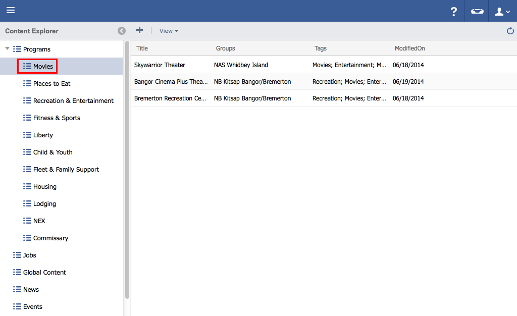517x316 pixels.
Task: Open the Commissary program
Action: (50, 238)
